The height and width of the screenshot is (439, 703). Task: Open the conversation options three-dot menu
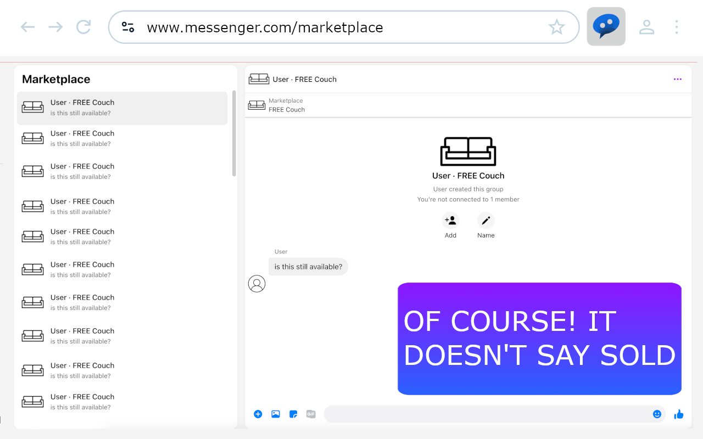click(x=677, y=79)
